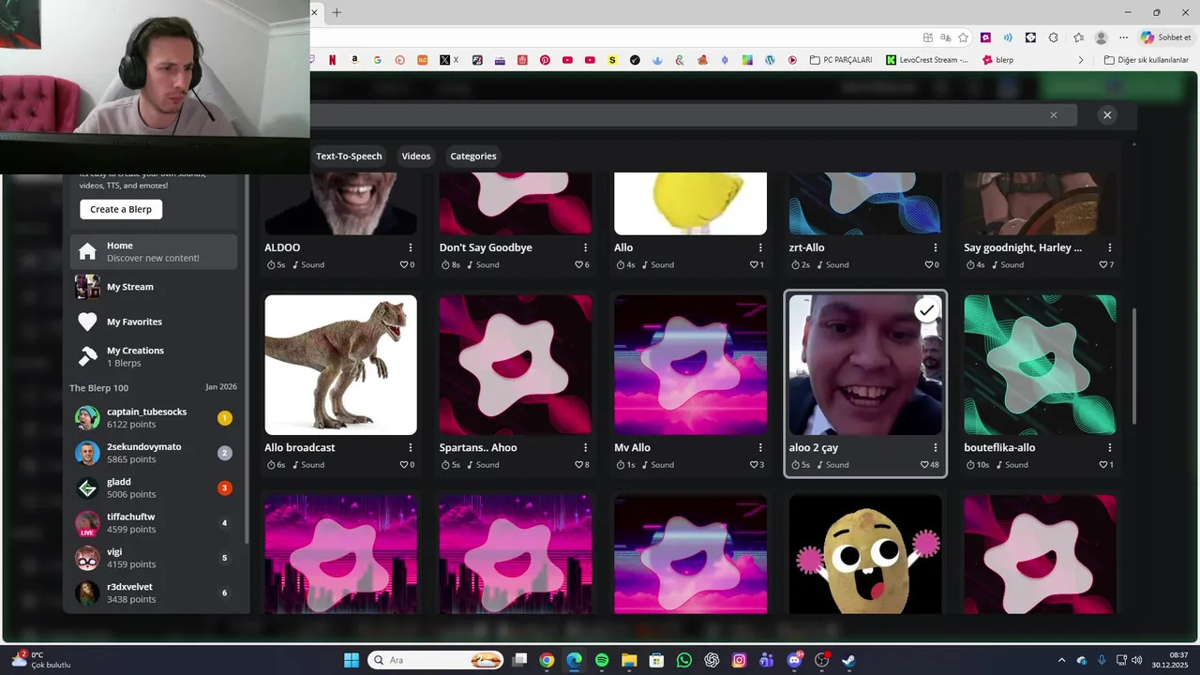Heart the aloo 2 çay sound
The height and width of the screenshot is (675, 1200).
click(925, 465)
